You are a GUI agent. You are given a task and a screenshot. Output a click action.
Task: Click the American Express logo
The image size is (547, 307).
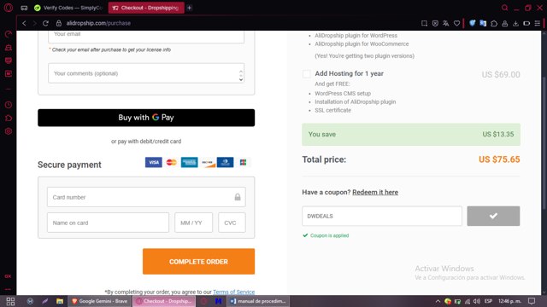pyautogui.click(x=190, y=162)
